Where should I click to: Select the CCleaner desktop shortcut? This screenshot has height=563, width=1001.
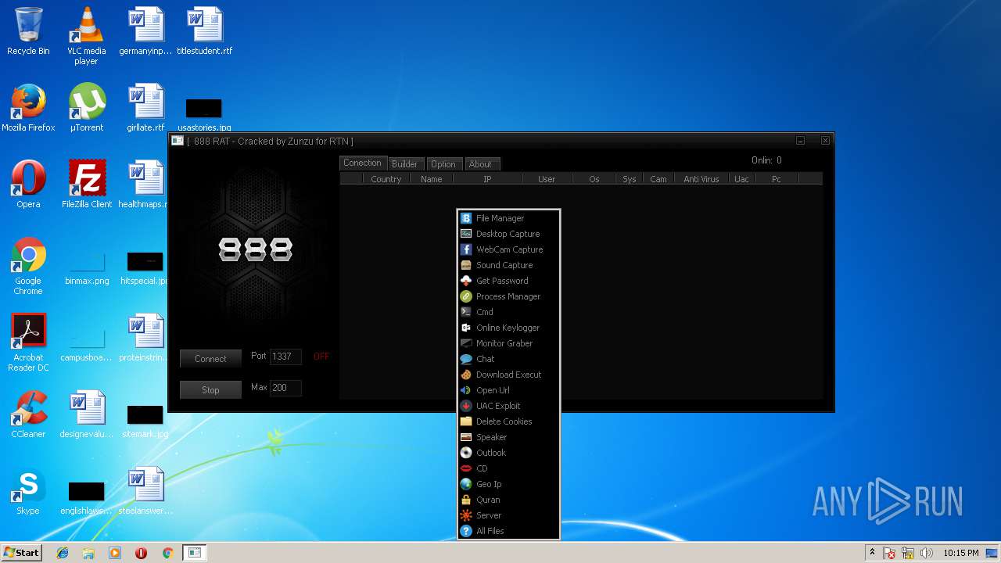point(28,414)
